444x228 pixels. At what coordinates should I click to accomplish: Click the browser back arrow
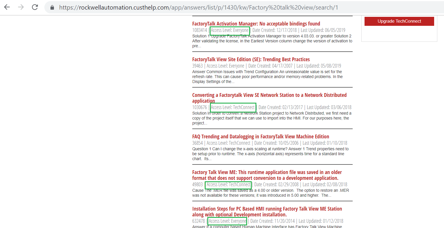7,7
